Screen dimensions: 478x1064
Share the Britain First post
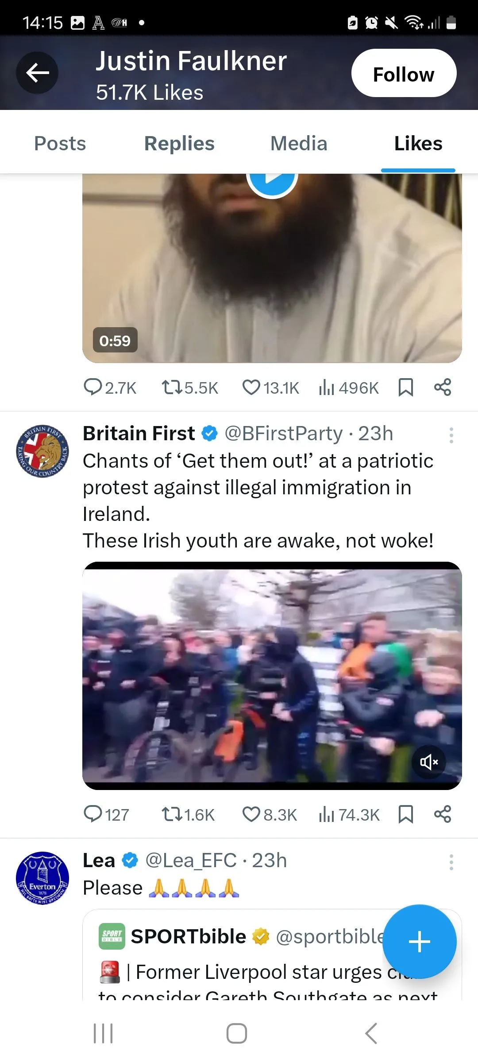coord(442,814)
